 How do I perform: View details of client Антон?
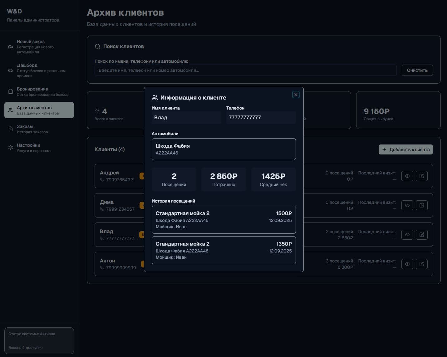[407, 264]
